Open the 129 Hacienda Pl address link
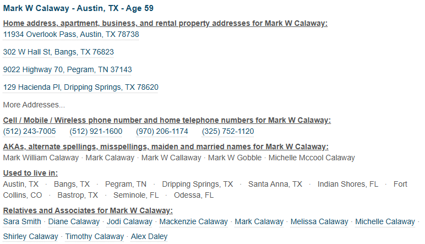Image resolution: width=425 pixels, height=244 pixels. click(x=81, y=87)
